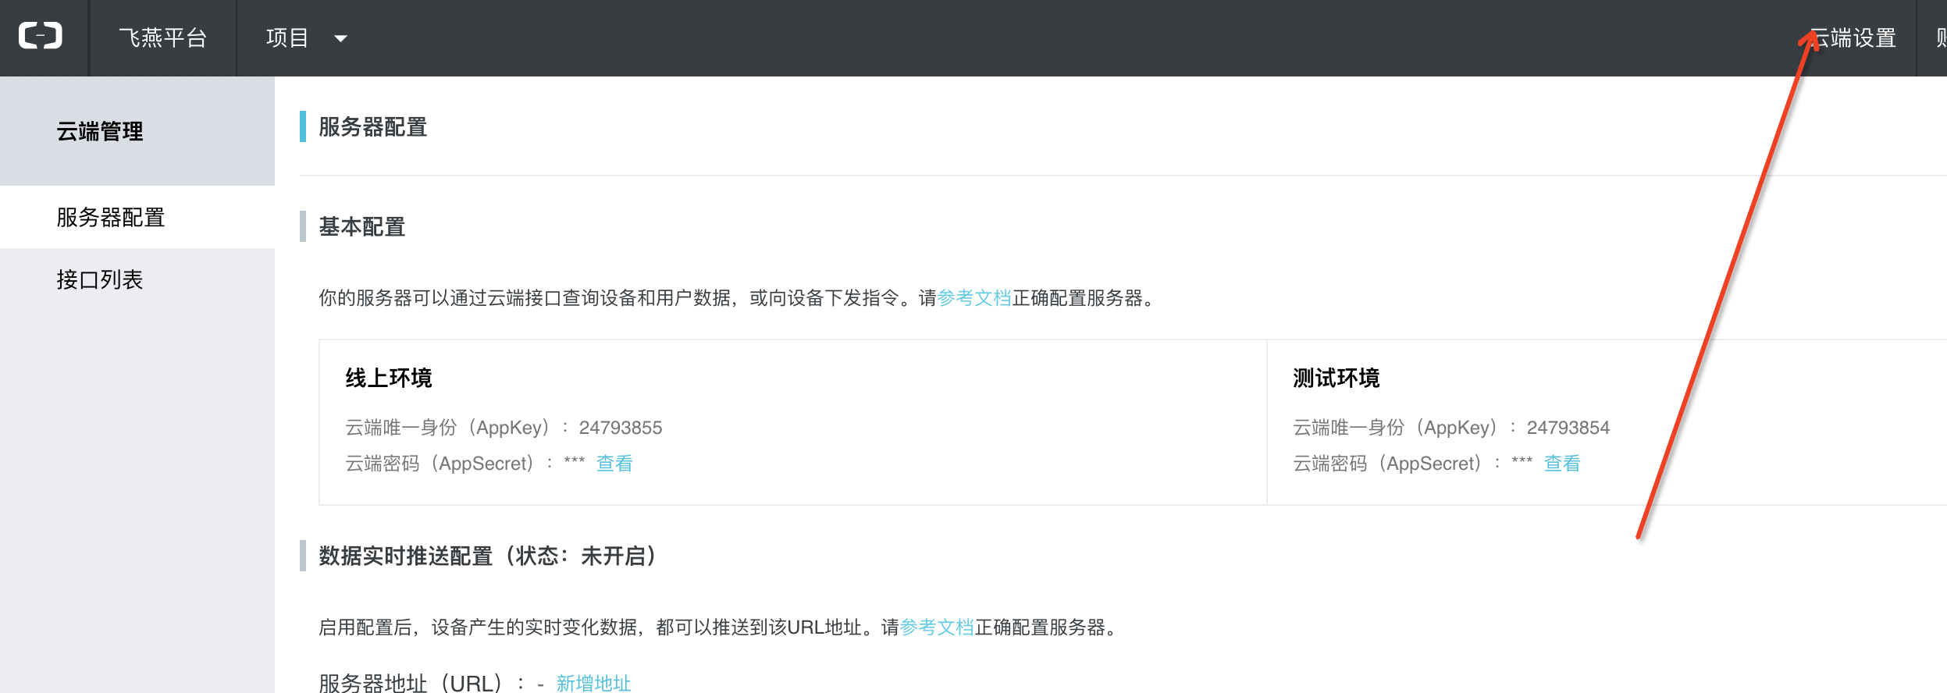Expand the 项目 dropdown menu
1947x693 pixels.
(288, 38)
